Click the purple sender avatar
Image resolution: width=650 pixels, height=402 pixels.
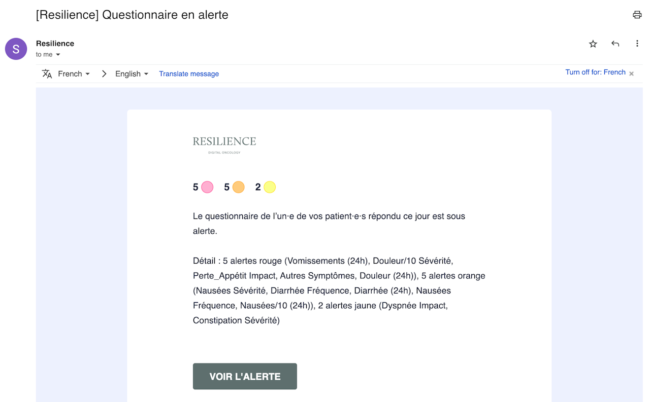point(16,49)
